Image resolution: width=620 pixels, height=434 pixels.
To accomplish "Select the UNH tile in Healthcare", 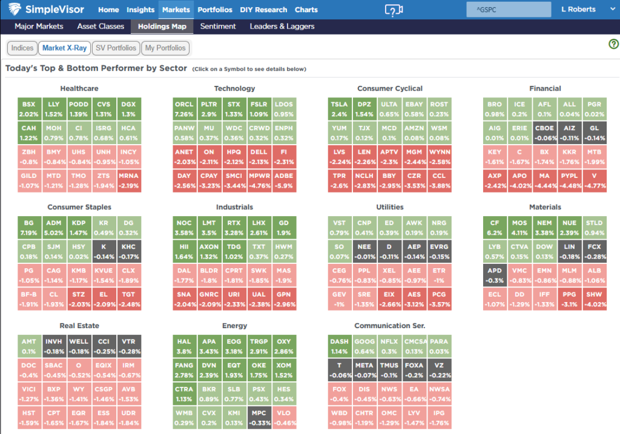I will 104,157.
